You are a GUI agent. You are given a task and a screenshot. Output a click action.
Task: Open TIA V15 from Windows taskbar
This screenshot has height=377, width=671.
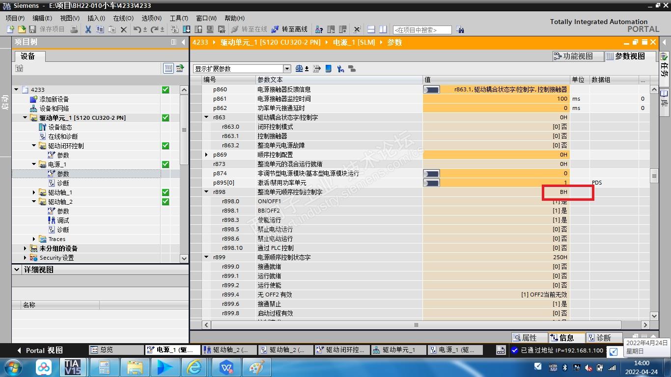pyautogui.click(x=73, y=367)
